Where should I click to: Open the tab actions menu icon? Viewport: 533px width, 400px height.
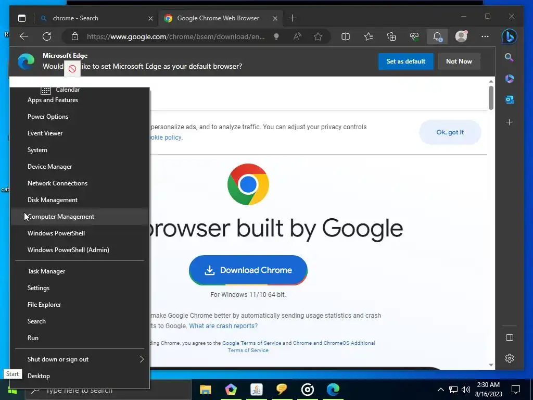click(22, 18)
